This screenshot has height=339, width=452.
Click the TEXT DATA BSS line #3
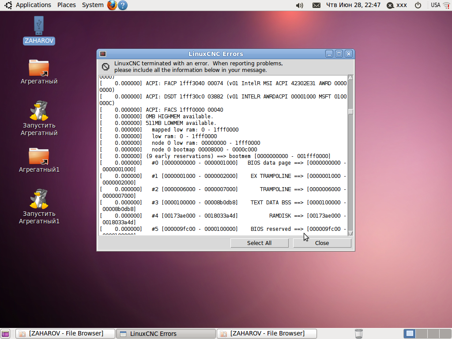tap(223, 206)
